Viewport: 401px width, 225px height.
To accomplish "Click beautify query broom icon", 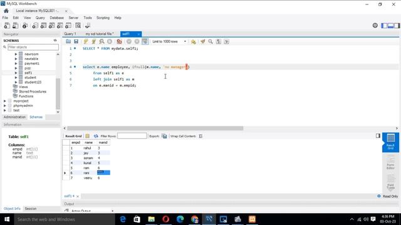I will point(203,41).
